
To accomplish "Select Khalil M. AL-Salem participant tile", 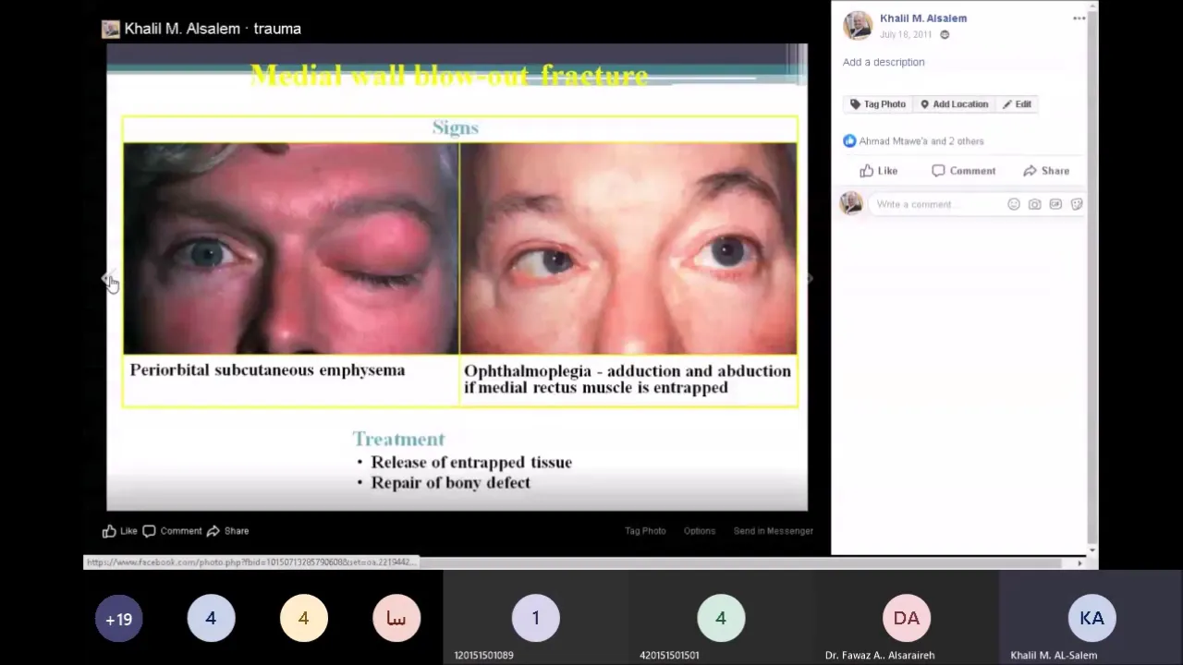I will (1092, 618).
